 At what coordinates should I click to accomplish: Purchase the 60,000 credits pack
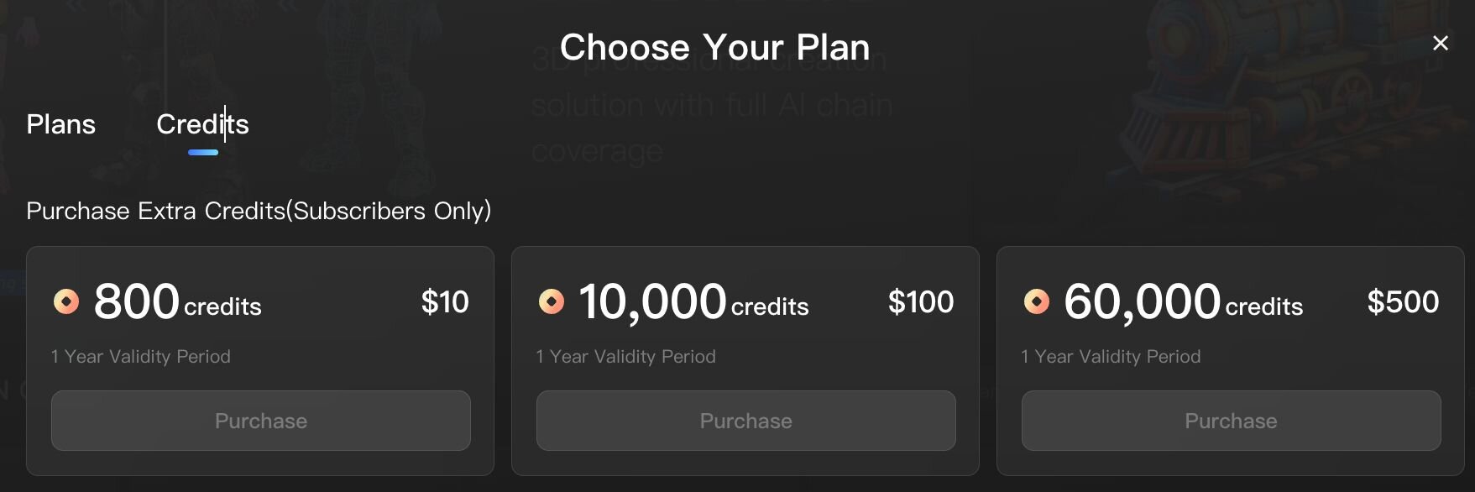[x=1231, y=421]
